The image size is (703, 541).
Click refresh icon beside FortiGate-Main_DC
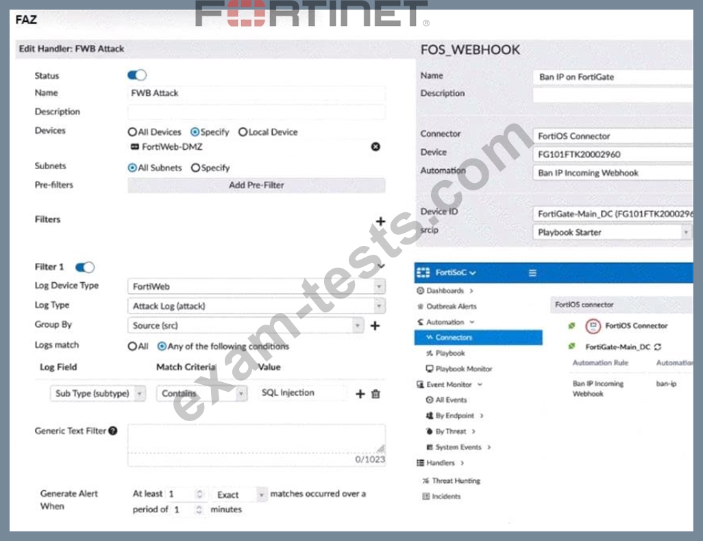click(x=658, y=347)
